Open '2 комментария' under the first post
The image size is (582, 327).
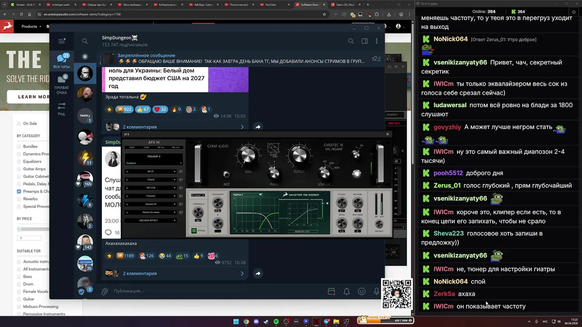140,127
